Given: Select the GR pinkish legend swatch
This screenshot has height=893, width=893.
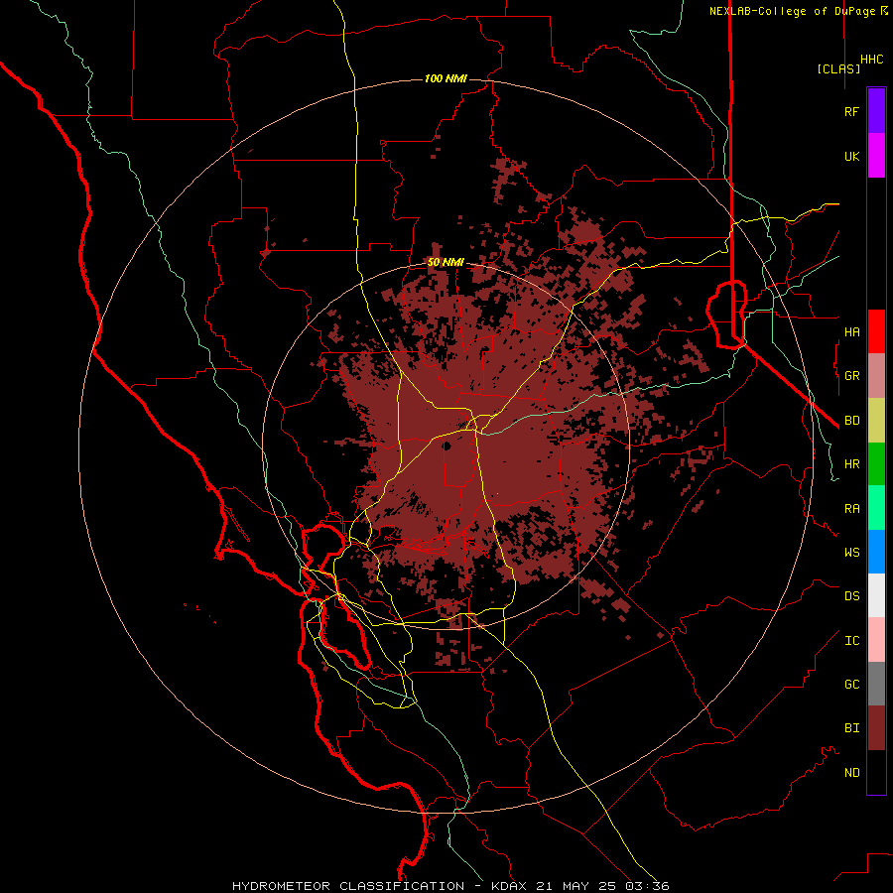Looking at the screenshot, I should 876,376.
